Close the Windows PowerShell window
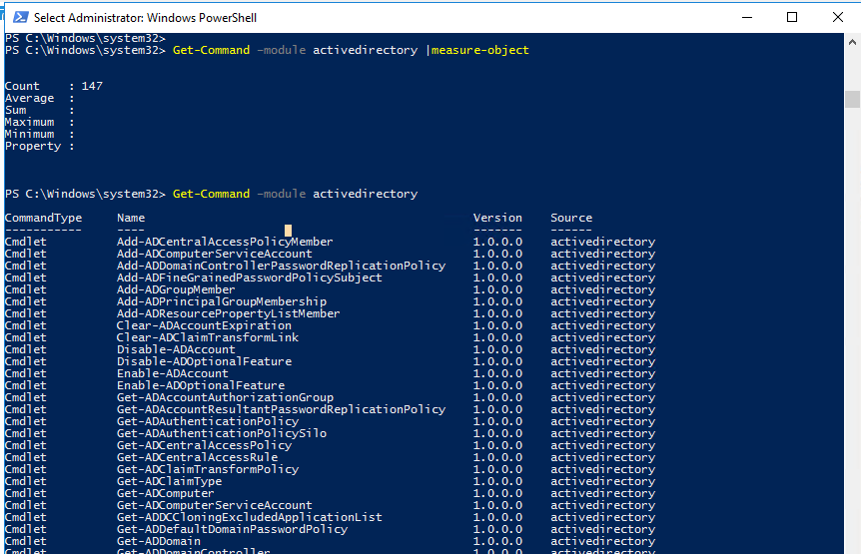Viewport: 861px width, 554px height. [x=837, y=18]
